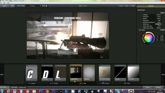Image resolution: width=165 pixels, height=93 pixels.
Task: Click the Matte Box Shade value 100.0%
Action: click(159, 28)
